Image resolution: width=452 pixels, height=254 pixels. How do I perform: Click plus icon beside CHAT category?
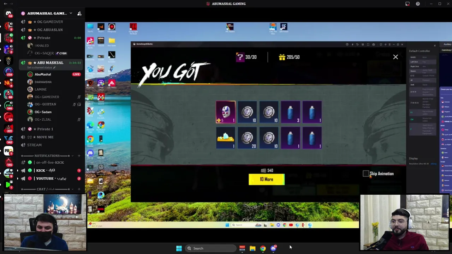coord(79,189)
